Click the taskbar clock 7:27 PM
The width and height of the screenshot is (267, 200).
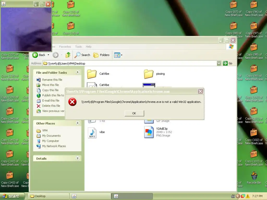pos(257,196)
